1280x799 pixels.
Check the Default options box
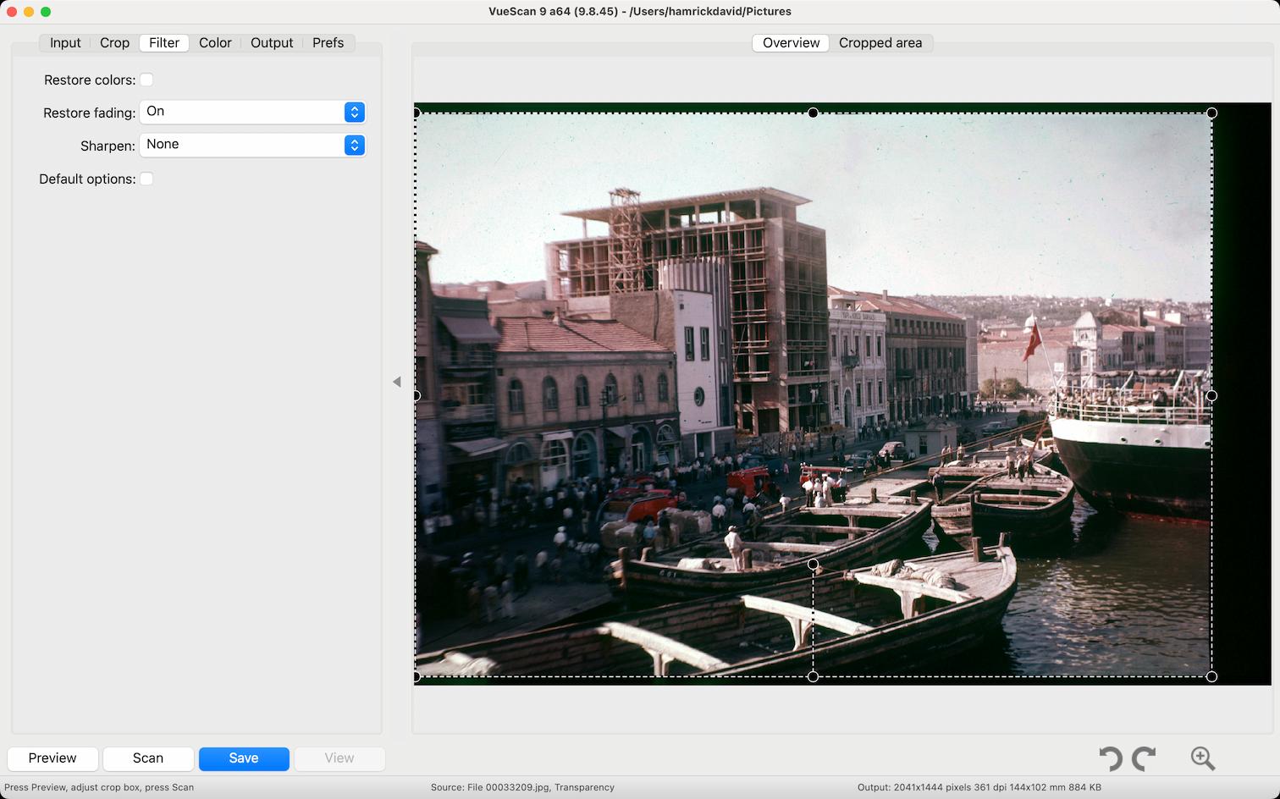click(x=146, y=179)
